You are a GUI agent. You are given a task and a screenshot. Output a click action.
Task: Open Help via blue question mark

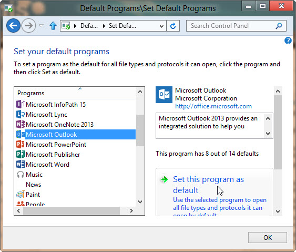tap(288, 41)
